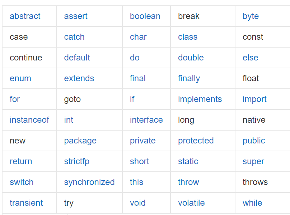Open the 'volatile' keyword link
The width and height of the screenshot is (290, 215).
[x=191, y=203]
